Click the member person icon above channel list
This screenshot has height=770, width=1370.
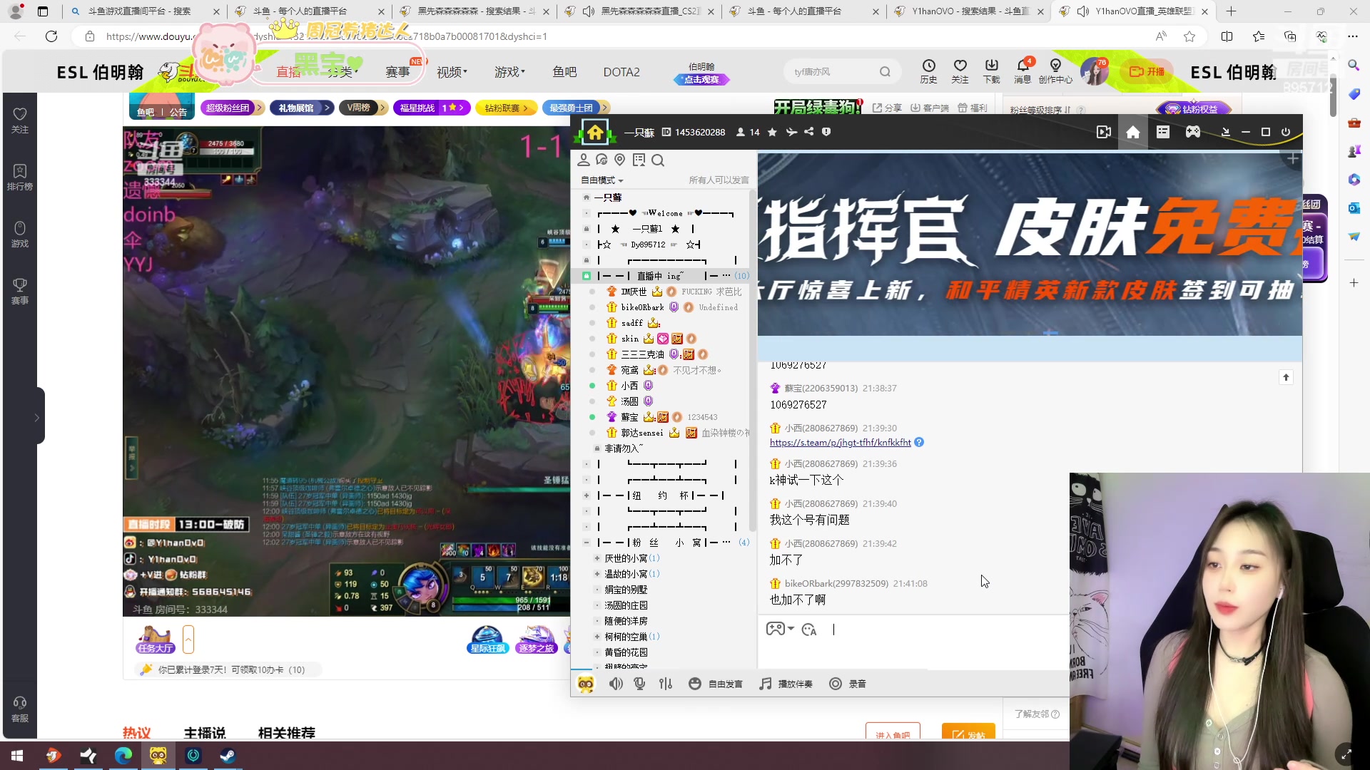click(584, 160)
